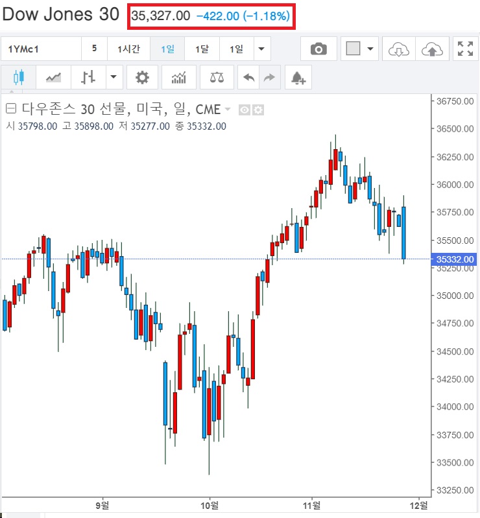Click the 1일 button next to interval dropdown
This screenshot has width=480, height=518.
237,49
